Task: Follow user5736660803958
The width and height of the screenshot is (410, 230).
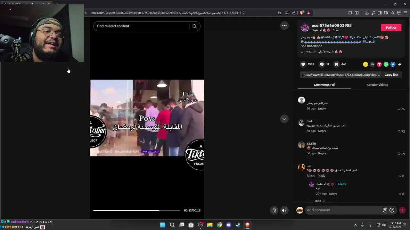Action: coord(391,27)
